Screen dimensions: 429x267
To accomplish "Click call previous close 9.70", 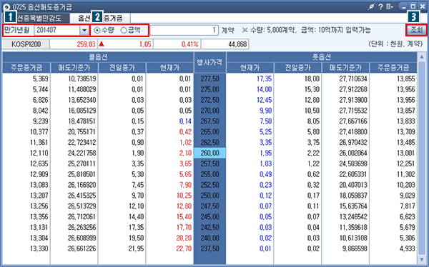I will [x=137, y=196].
